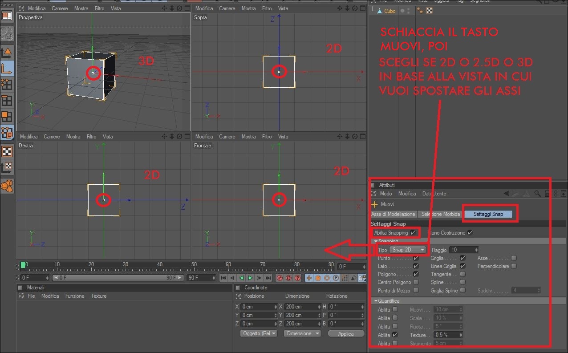Open the Funzione menu in Materiali panel
This screenshot has height=353, width=568.
75,296
